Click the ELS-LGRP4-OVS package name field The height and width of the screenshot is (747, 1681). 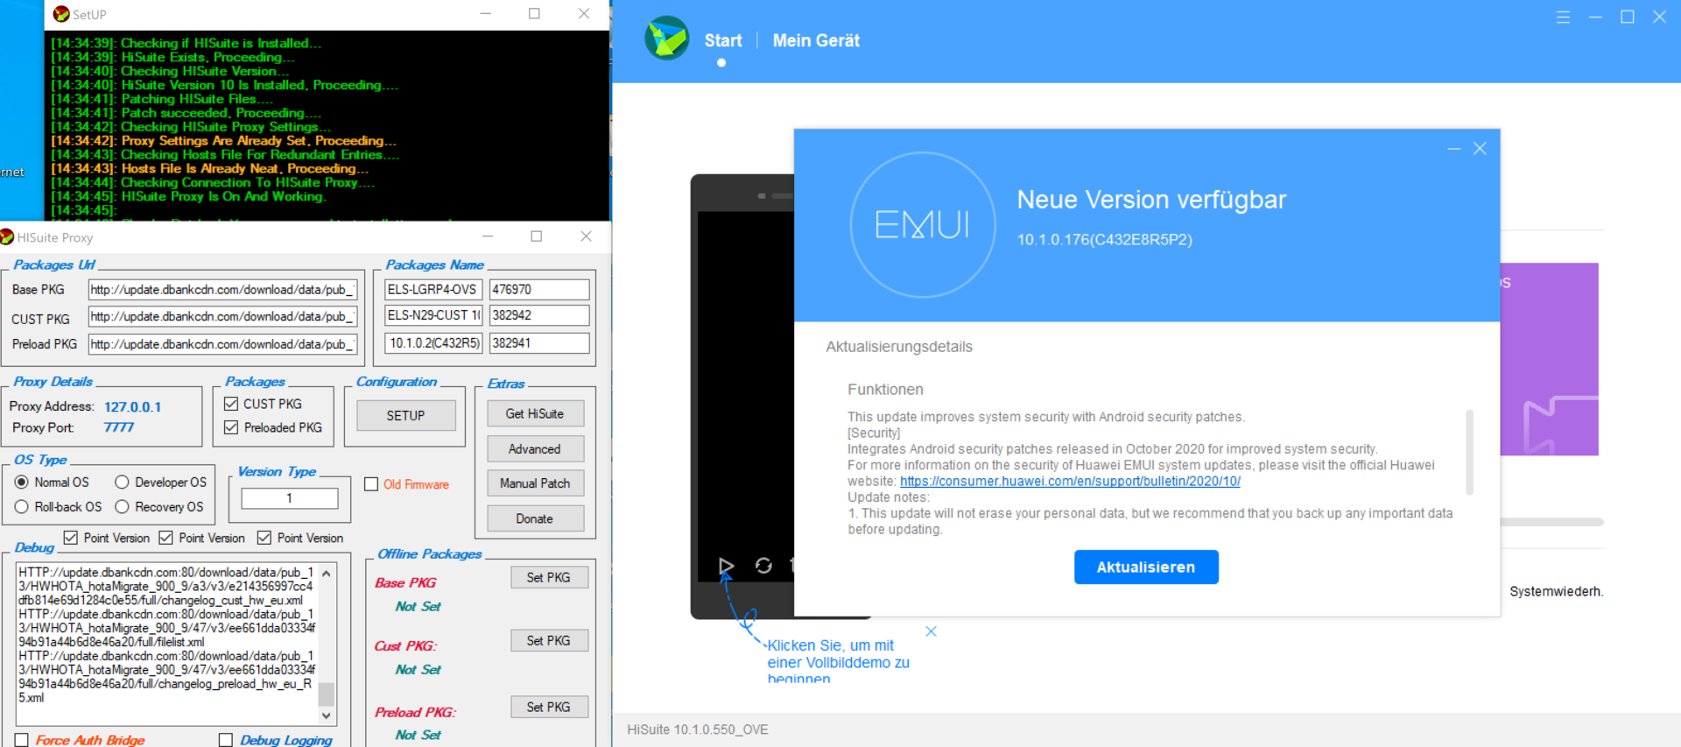[433, 290]
